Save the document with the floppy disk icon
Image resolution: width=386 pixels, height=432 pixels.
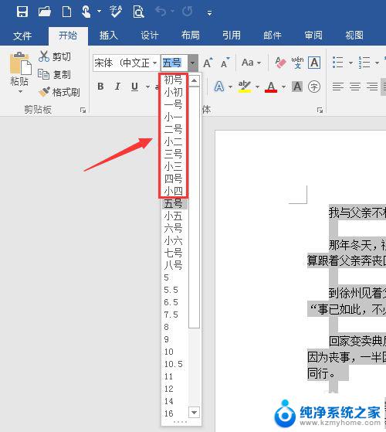tap(22, 12)
